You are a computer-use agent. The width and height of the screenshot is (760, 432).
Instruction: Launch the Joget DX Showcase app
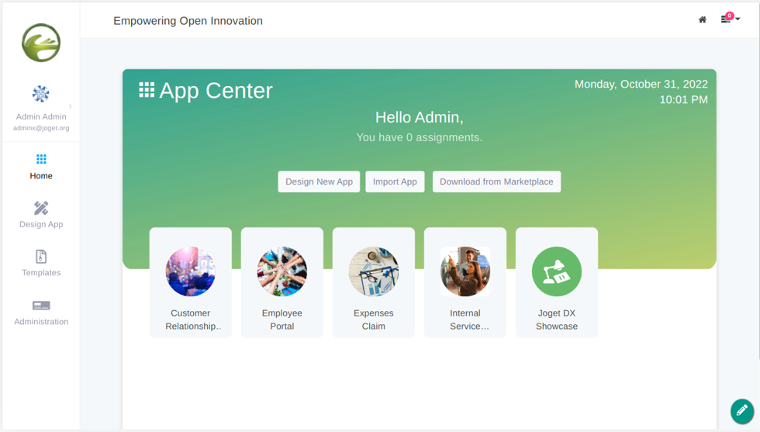coord(557,282)
